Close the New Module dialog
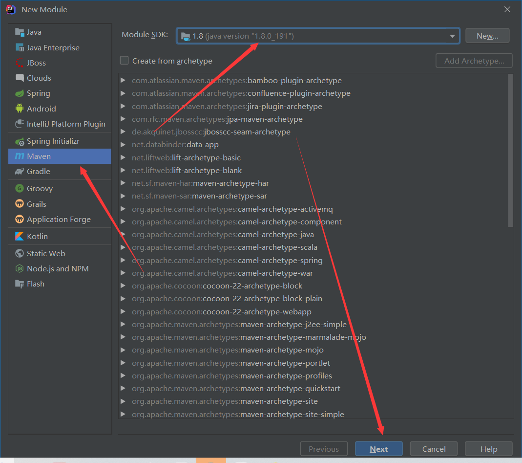The width and height of the screenshot is (522, 463). [507, 9]
